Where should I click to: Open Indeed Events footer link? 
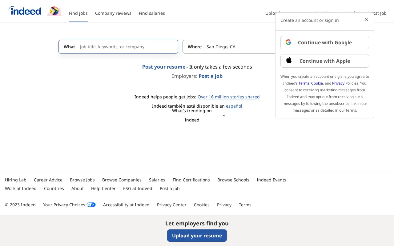271,180
